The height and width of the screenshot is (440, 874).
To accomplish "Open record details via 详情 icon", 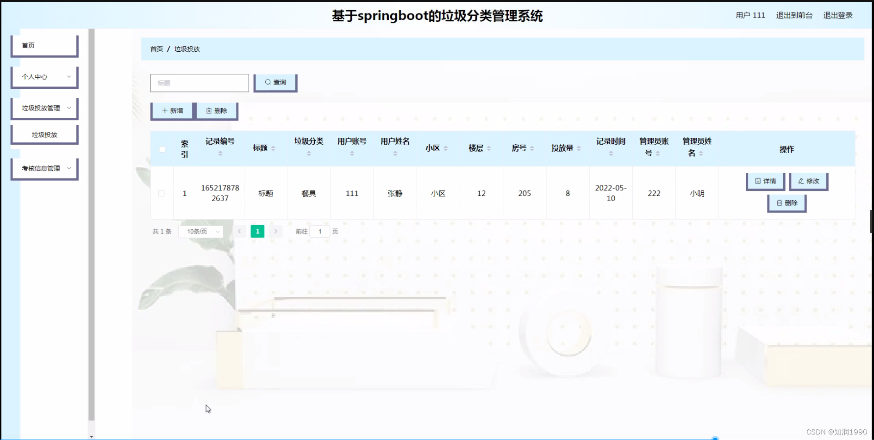I will pos(758,181).
